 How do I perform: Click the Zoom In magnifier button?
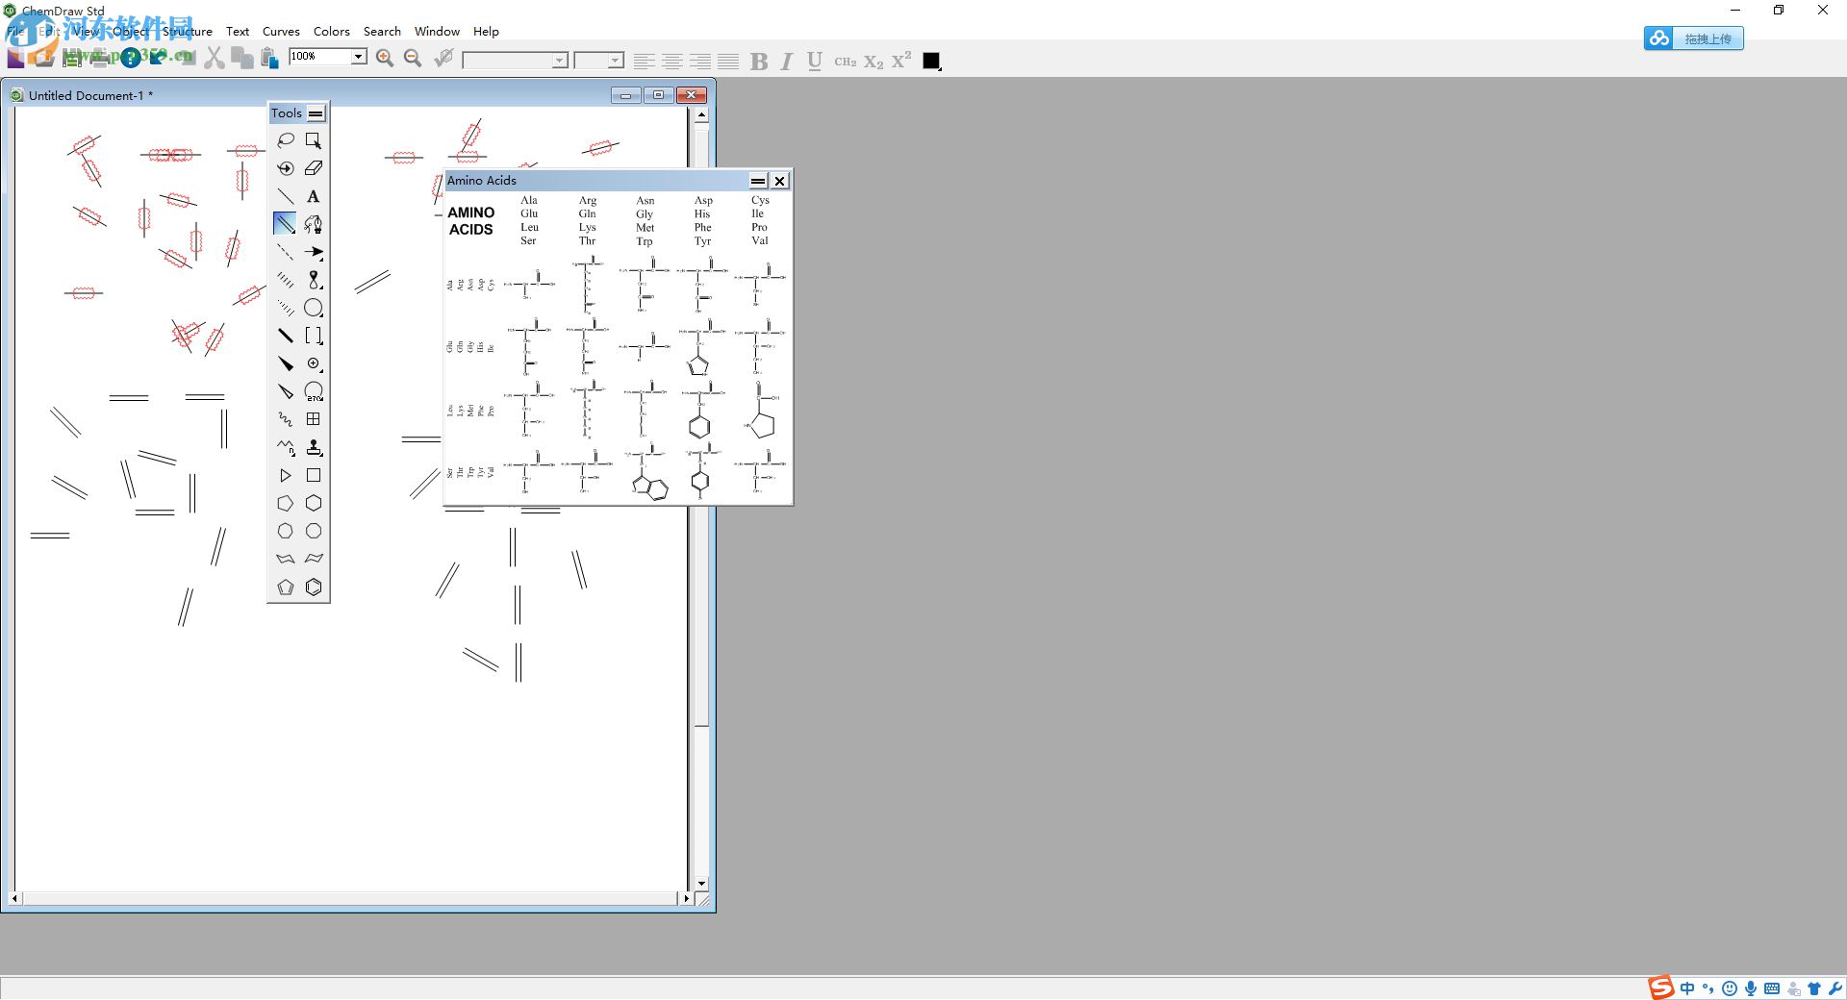385,58
